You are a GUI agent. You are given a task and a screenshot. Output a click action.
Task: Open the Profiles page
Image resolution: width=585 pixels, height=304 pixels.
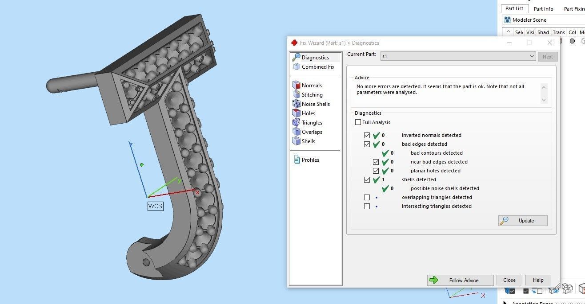pos(306,160)
